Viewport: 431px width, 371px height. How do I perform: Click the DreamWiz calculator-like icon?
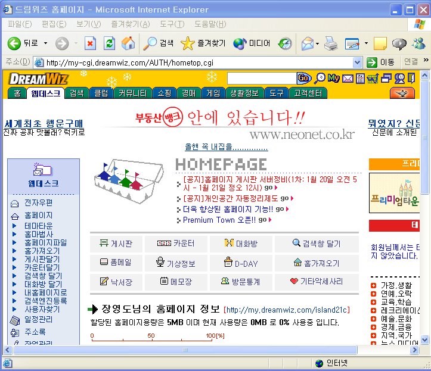(360, 79)
